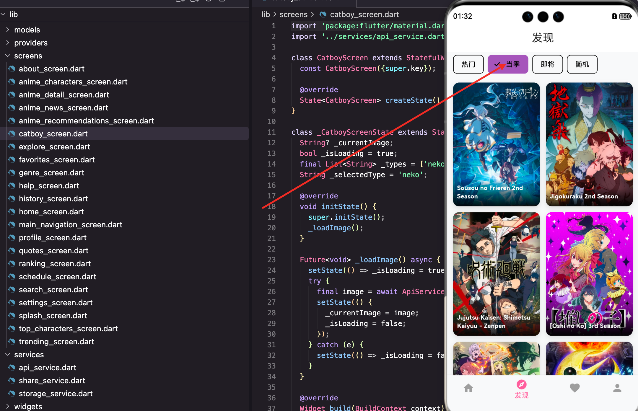Open [Oshi no Ko] 3rd Season card

[x=589, y=274]
